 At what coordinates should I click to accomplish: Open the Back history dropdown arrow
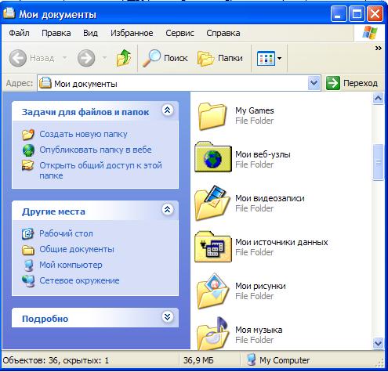64,58
